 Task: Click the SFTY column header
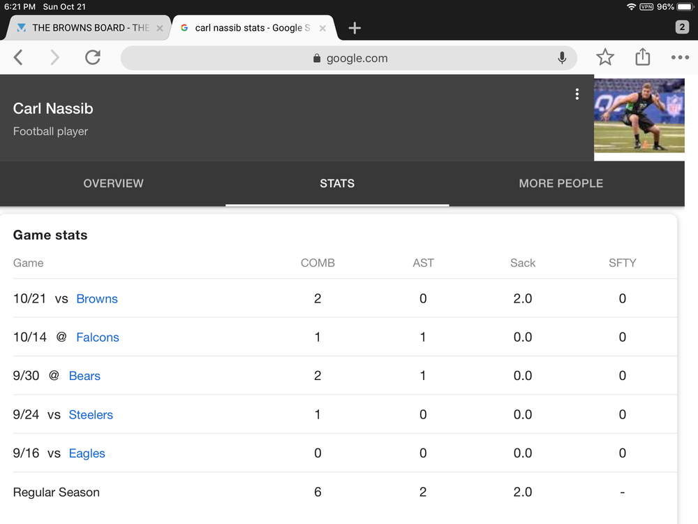pyautogui.click(x=623, y=263)
